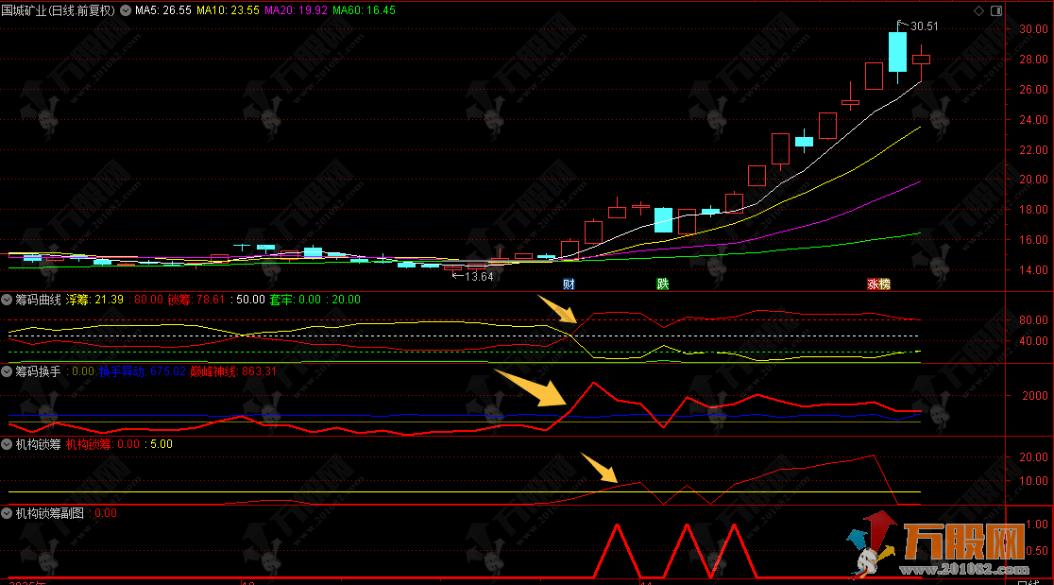The height and width of the screenshot is (585, 1054).
Task: Click the 20.00 axis label in 机构锁筹 panel
Action: 1034,456
